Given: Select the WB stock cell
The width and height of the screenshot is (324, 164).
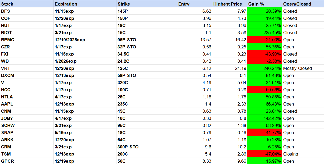Looking at the screenshot, I should [27, 61].
